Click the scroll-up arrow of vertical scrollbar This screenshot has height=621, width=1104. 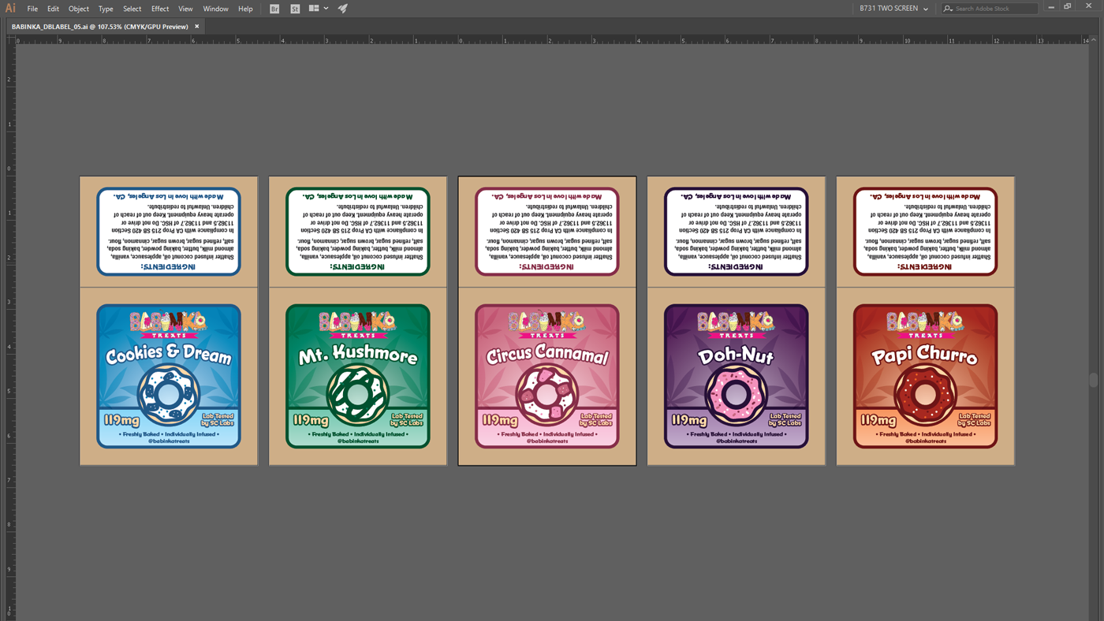tap(1094, 39)
